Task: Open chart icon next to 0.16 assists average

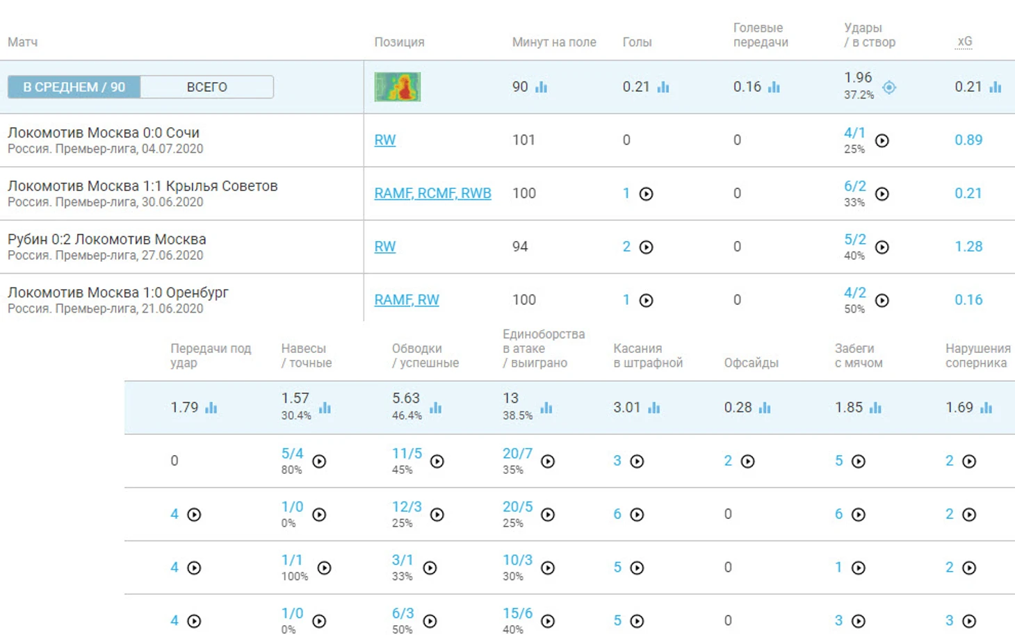Action: 774,87
